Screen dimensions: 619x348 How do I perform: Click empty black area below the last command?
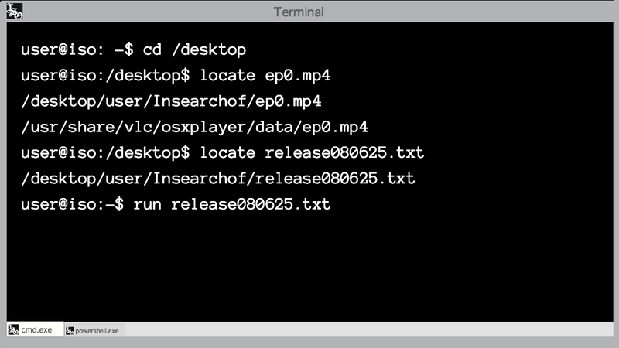coord(309,271)
